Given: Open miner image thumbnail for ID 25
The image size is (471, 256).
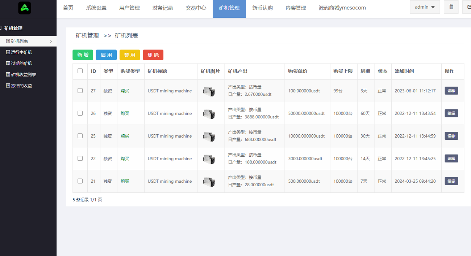Looking at the screenshot, I should pos(209,136).
